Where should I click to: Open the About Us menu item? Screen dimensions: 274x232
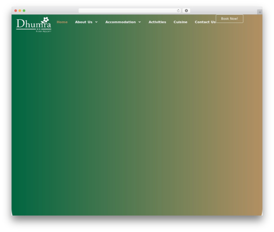84,22
